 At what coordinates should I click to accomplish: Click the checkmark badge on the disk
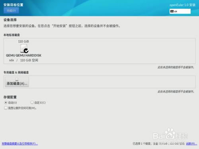click(x=26, y=50)
